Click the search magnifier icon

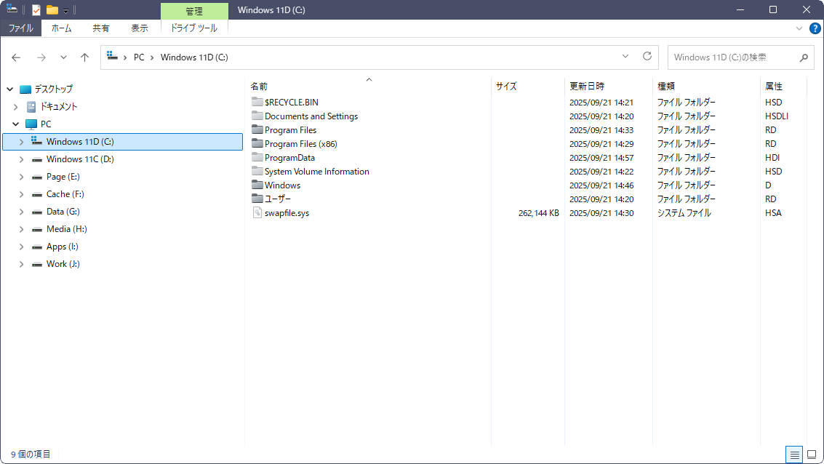(x=804, y=57)
